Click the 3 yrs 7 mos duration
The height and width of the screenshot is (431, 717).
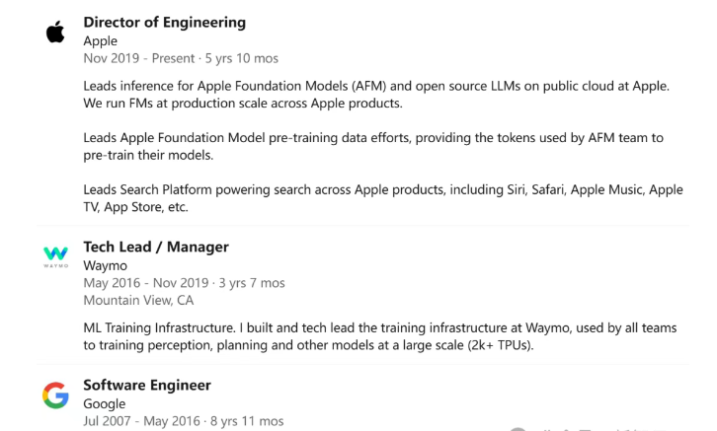[252, 283]
